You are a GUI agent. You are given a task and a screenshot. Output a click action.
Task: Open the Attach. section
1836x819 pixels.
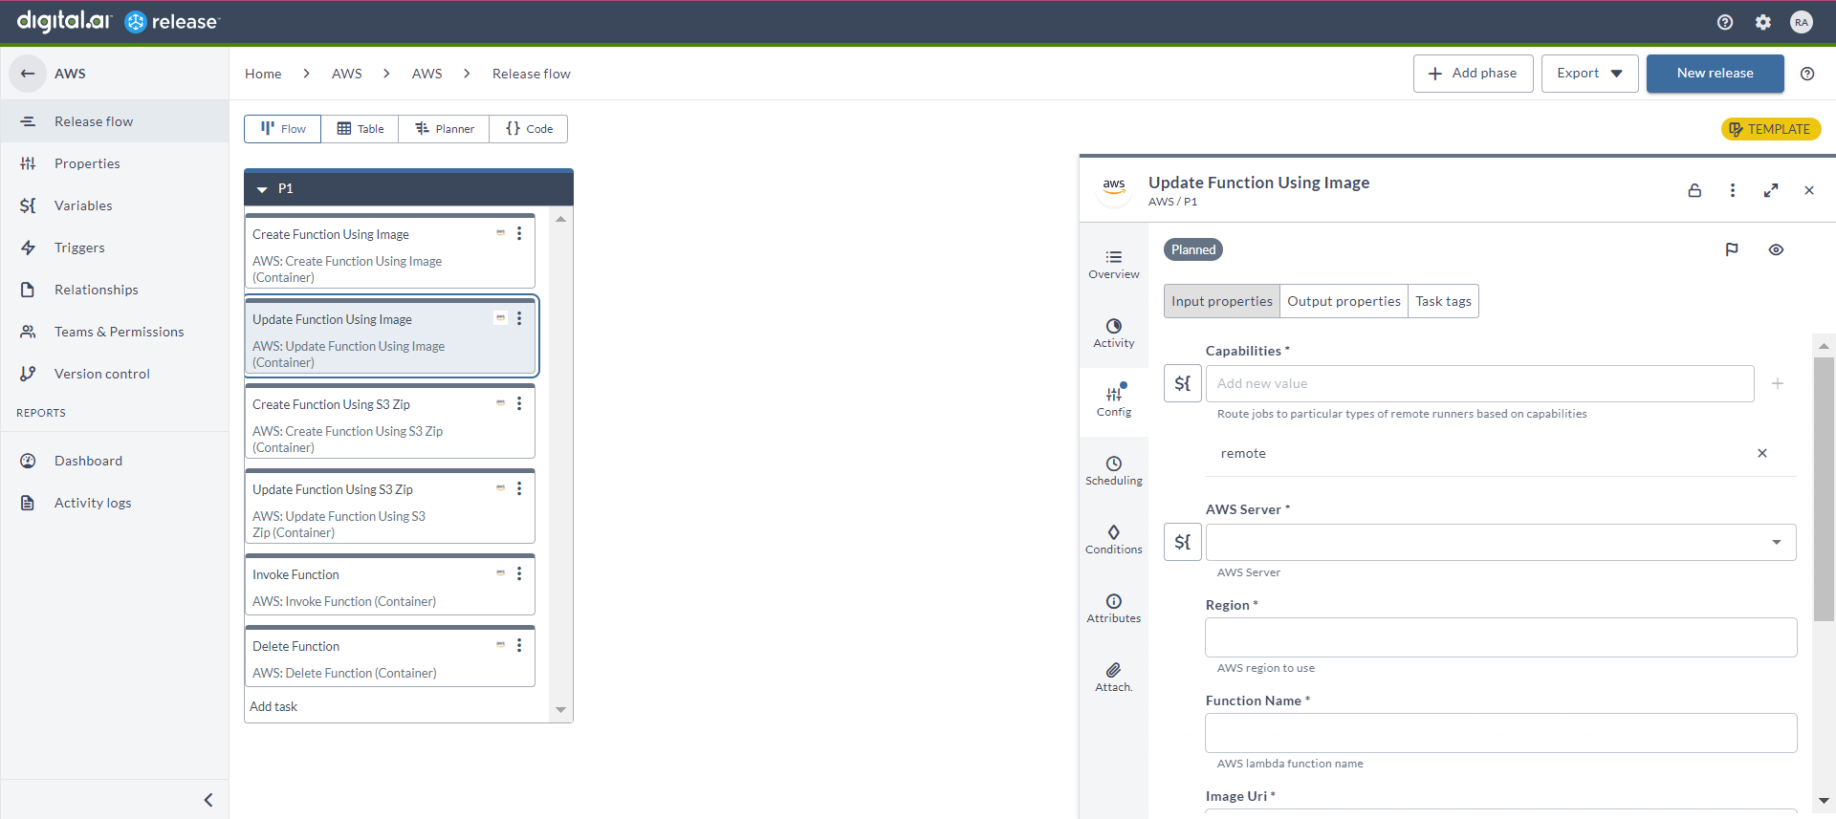[x=1114, y=678]
